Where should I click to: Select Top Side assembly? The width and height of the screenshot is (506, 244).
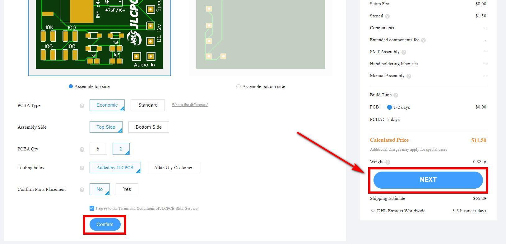click(106, 127)
